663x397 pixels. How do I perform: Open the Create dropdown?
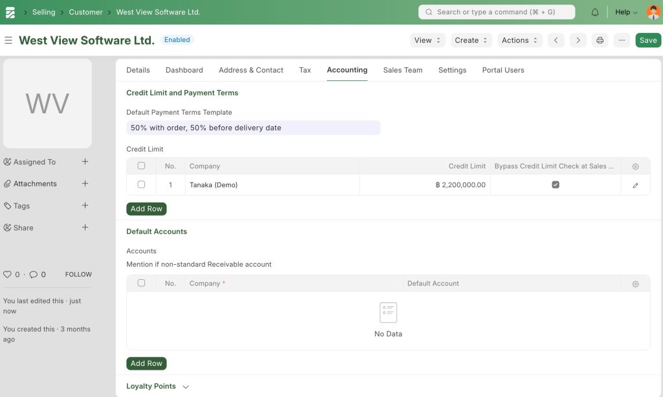(x=471, y=40)
